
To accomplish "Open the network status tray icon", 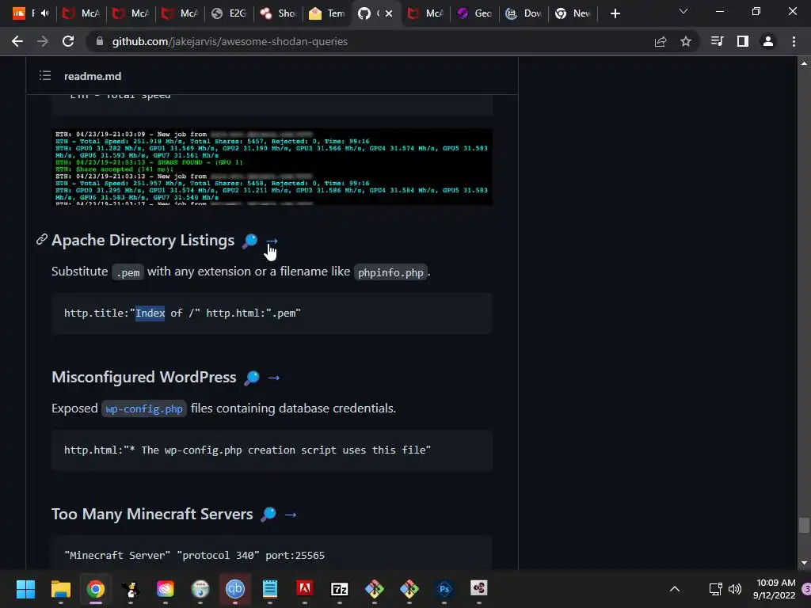I will [716, 589].
